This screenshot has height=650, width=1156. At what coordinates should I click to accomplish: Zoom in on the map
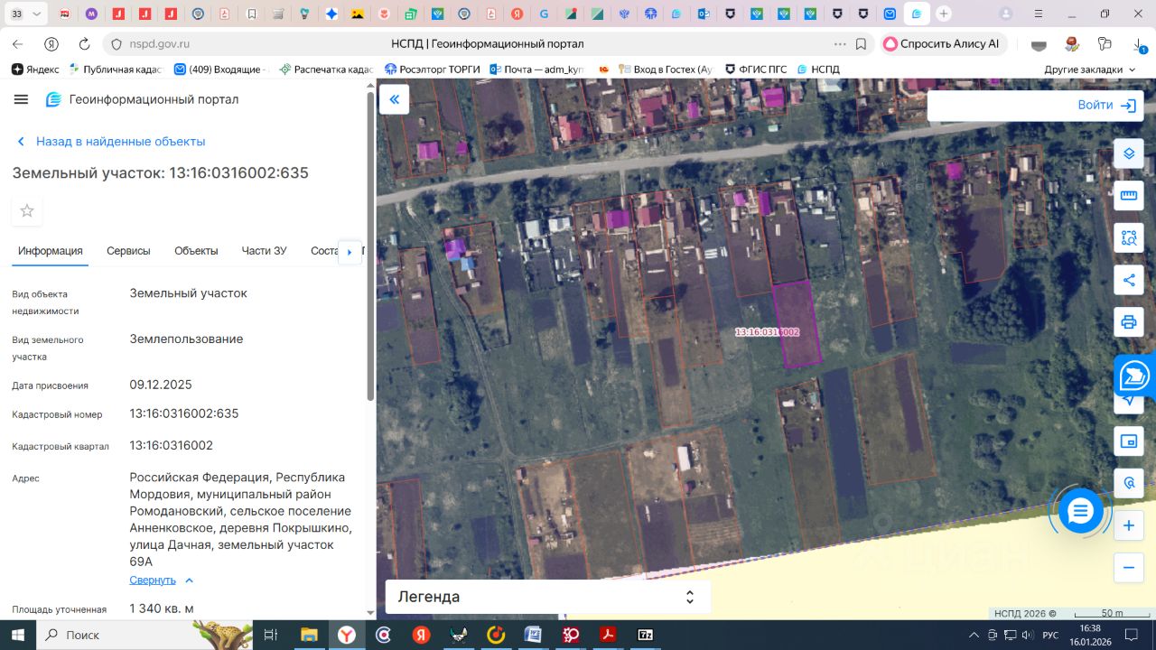1128,525
